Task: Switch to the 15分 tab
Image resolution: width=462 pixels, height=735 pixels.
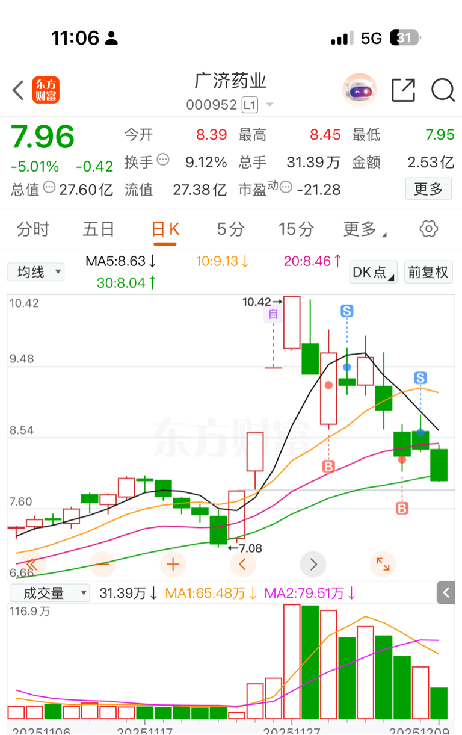Action: (296, 229)
